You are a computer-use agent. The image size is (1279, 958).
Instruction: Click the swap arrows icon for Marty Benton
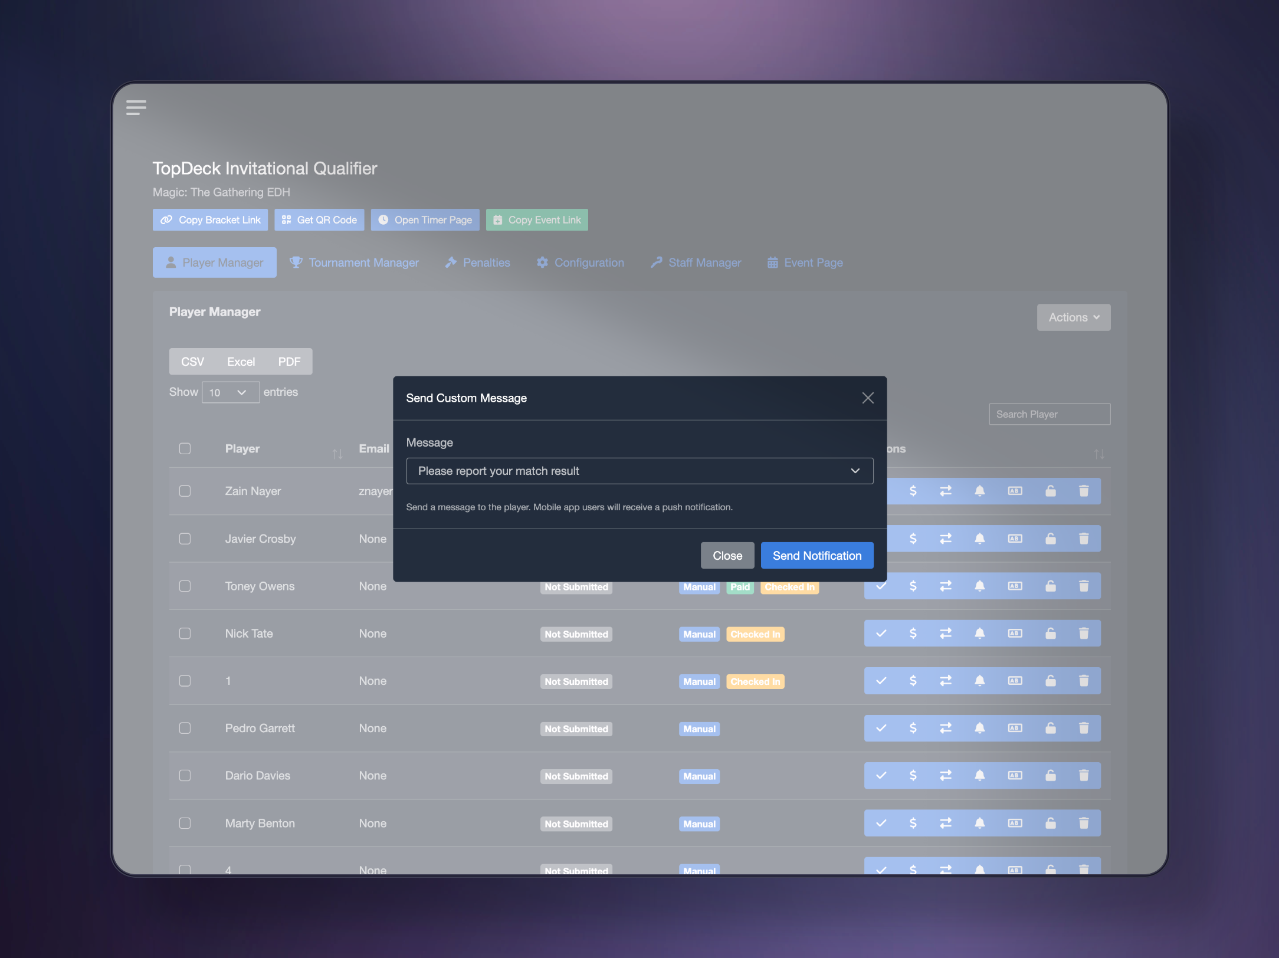pos(946,823)
